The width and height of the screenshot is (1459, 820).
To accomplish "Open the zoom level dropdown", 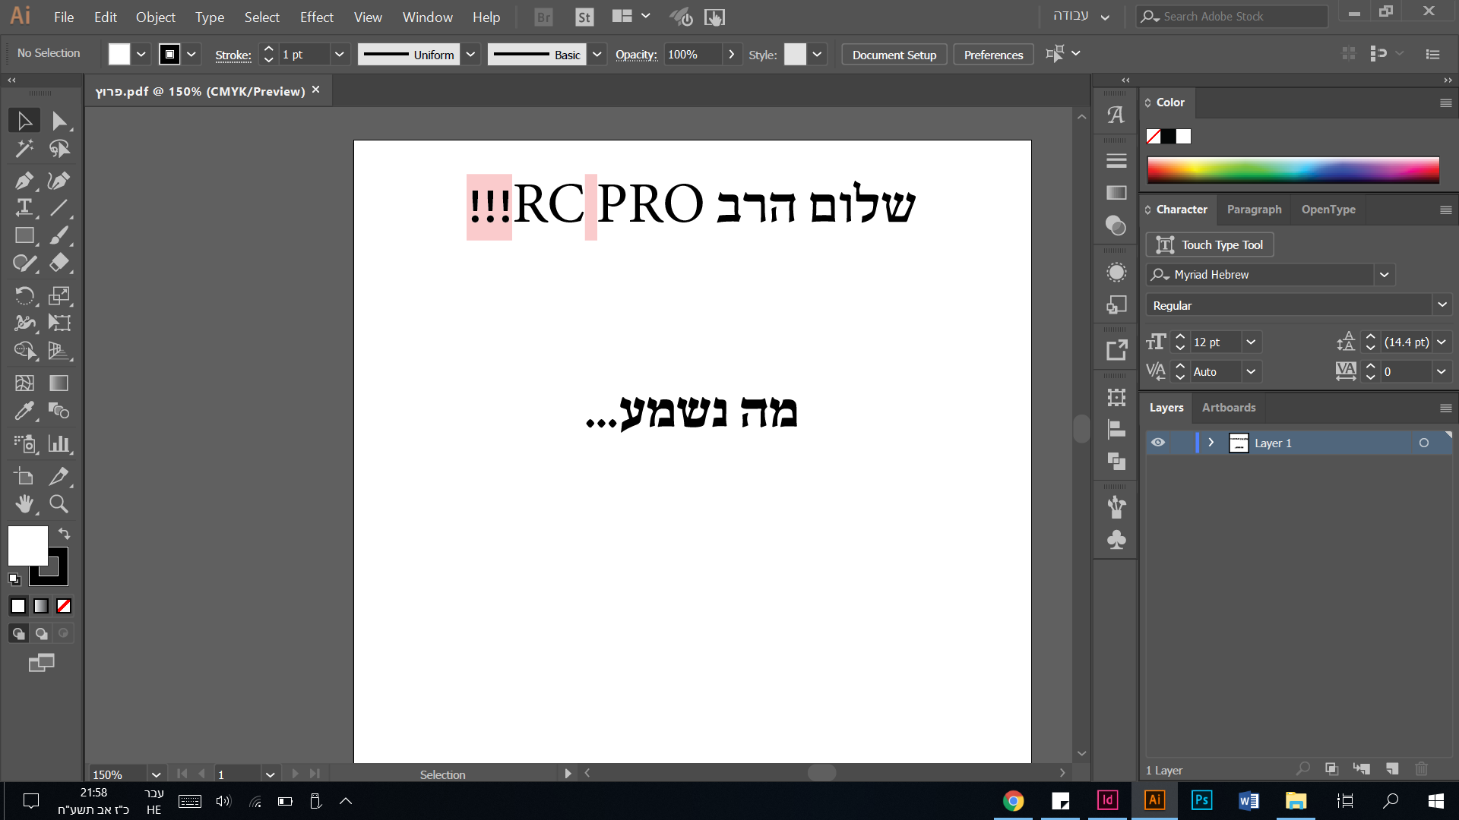I will pyautogui.click(x=156, y=774).
